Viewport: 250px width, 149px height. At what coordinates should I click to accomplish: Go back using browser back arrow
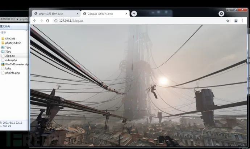click(34, 21)
